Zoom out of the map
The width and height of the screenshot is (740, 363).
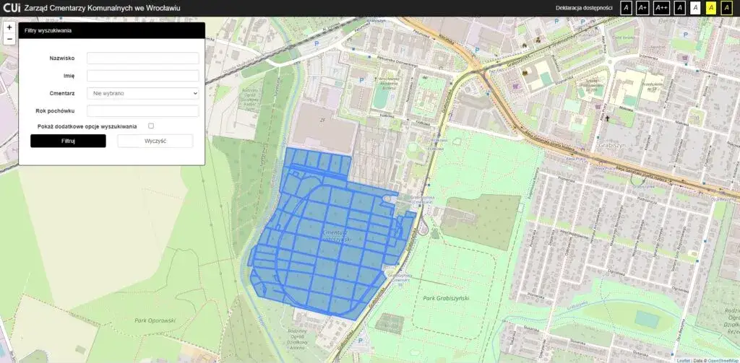pos(9,39)
